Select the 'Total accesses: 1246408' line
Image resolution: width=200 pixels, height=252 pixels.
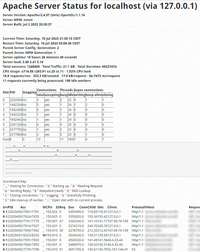point(60,67)
